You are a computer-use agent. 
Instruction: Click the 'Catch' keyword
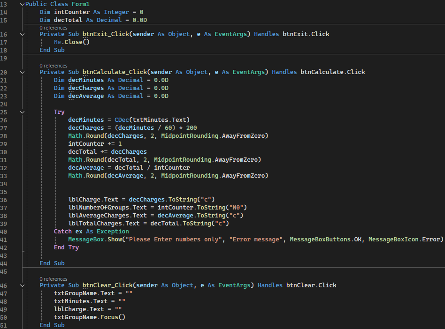pos(63,232)
